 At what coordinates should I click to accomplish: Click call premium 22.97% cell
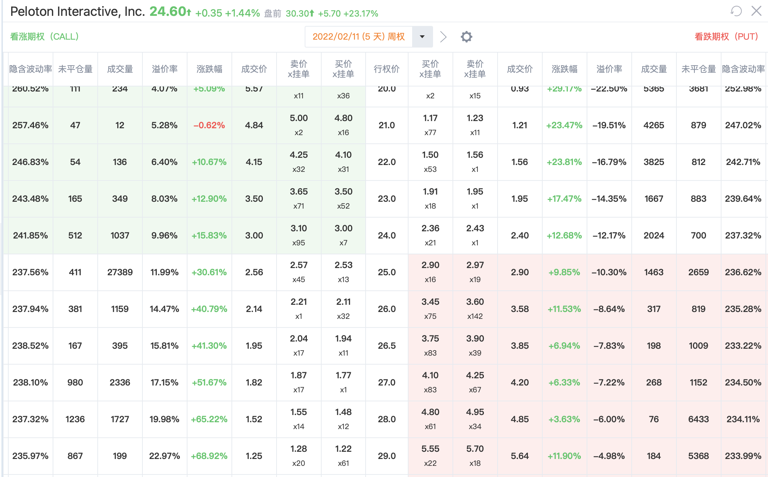tap(164, 456)
